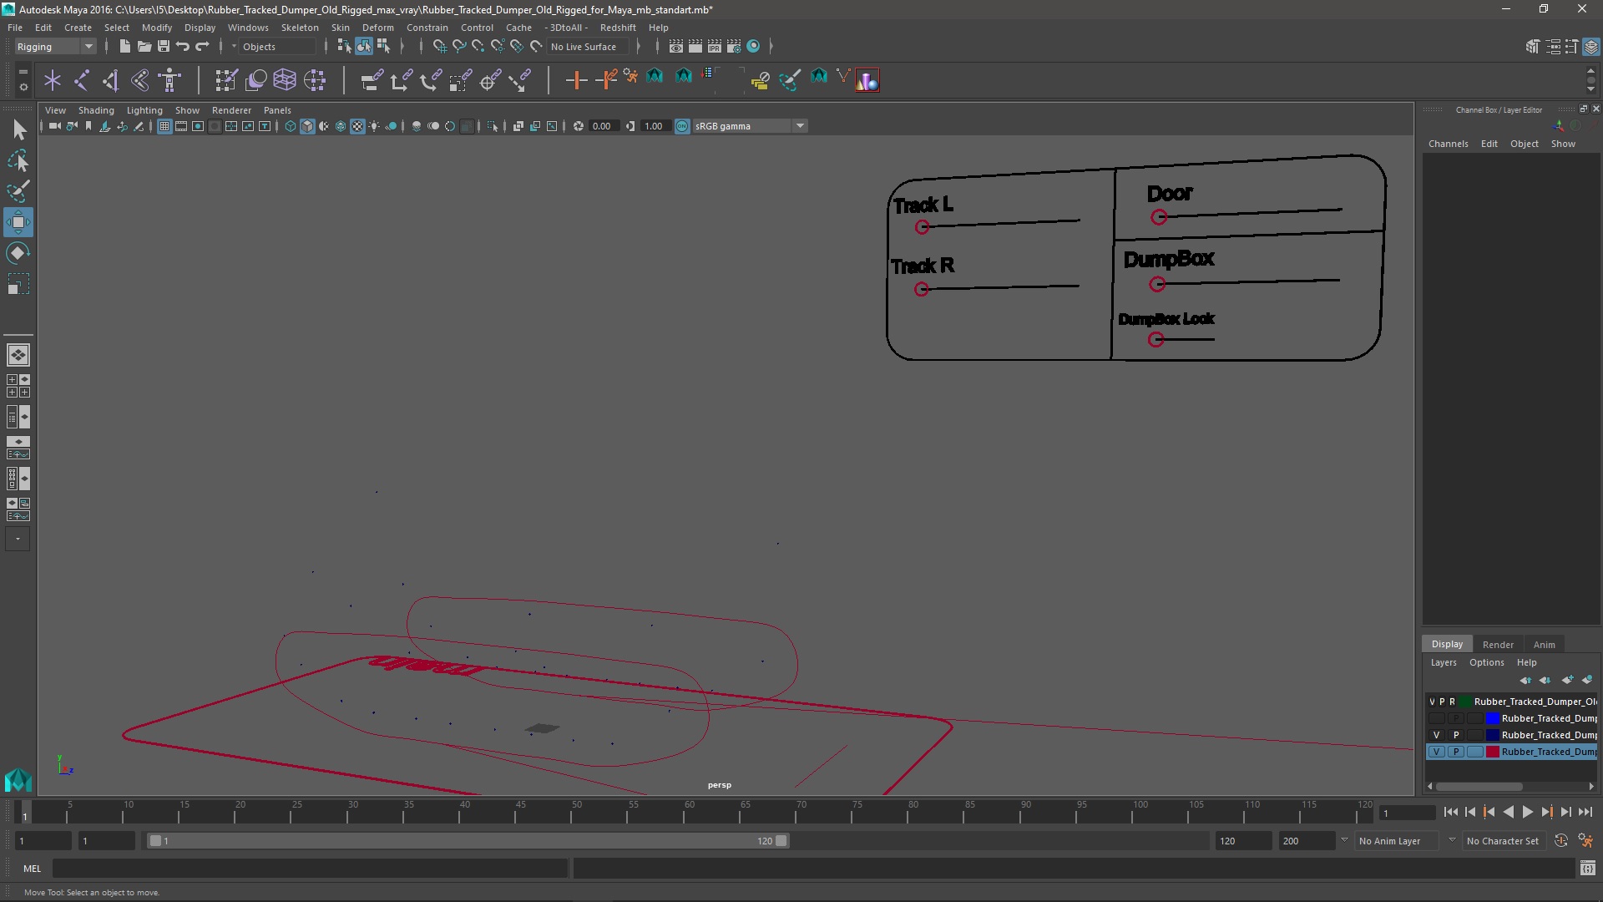The width and height of the screenshot is (1603, 902).
Task: Toggle textured display checker button
Action: click(357, 126)
